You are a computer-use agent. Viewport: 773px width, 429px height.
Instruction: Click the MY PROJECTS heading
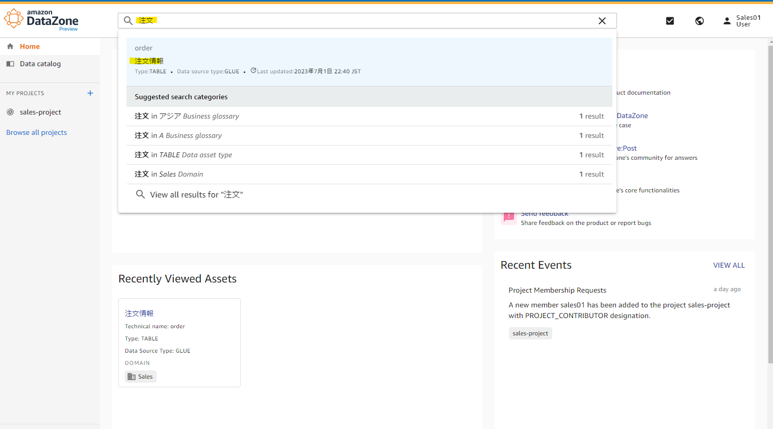click(x=25, y=93)
